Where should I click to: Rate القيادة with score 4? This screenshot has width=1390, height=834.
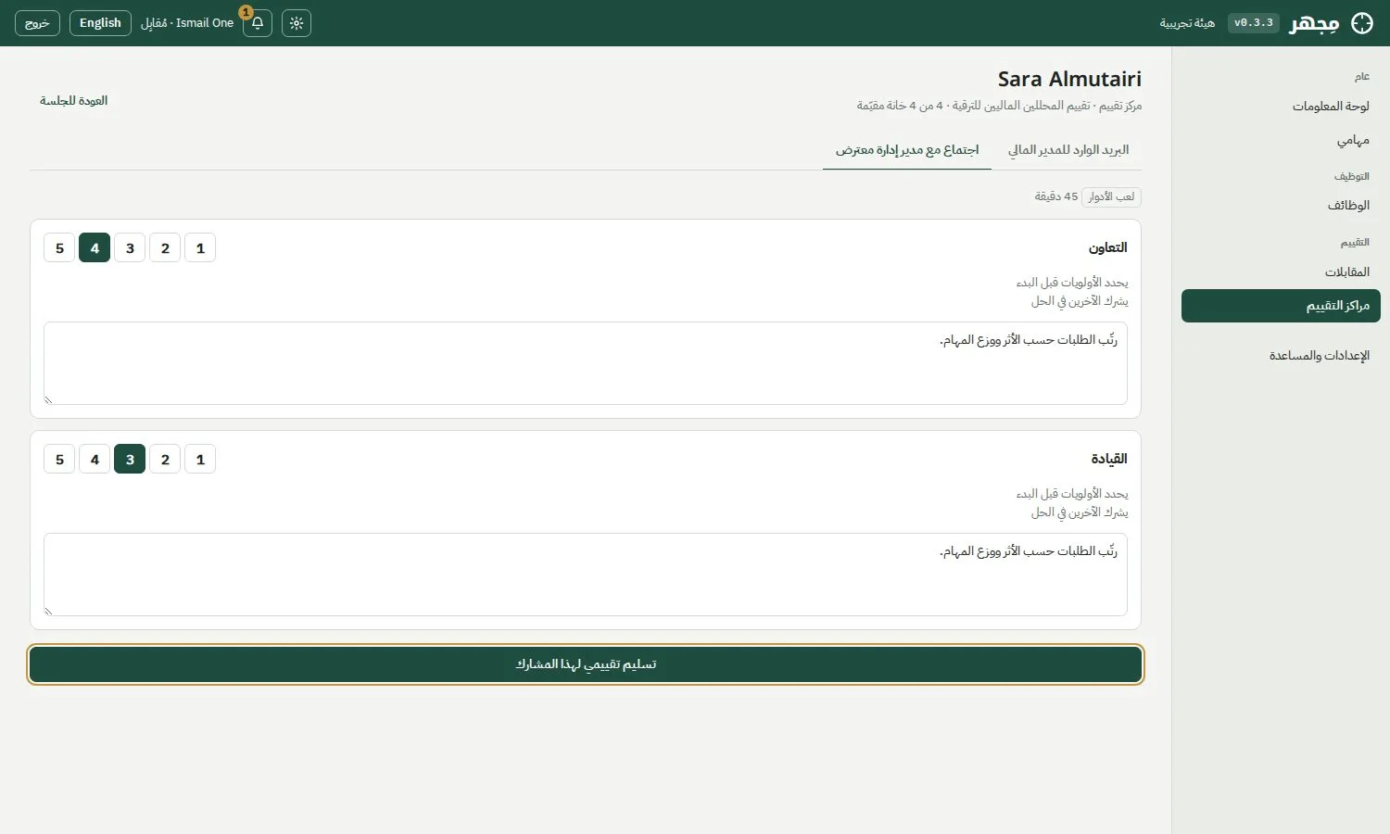click(95, 460)
